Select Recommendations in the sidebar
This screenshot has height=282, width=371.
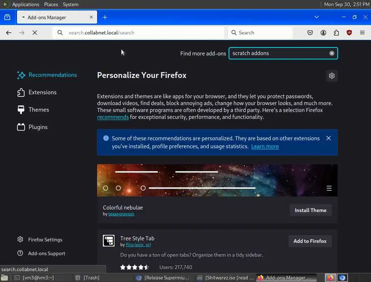pyautogui.click(x=47, y=75)
